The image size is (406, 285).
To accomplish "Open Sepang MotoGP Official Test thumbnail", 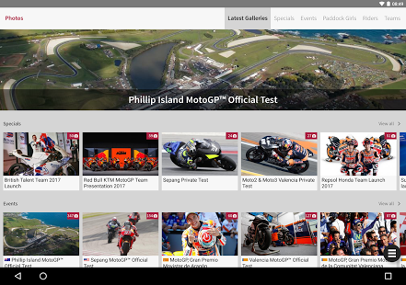I will (120, 234).
